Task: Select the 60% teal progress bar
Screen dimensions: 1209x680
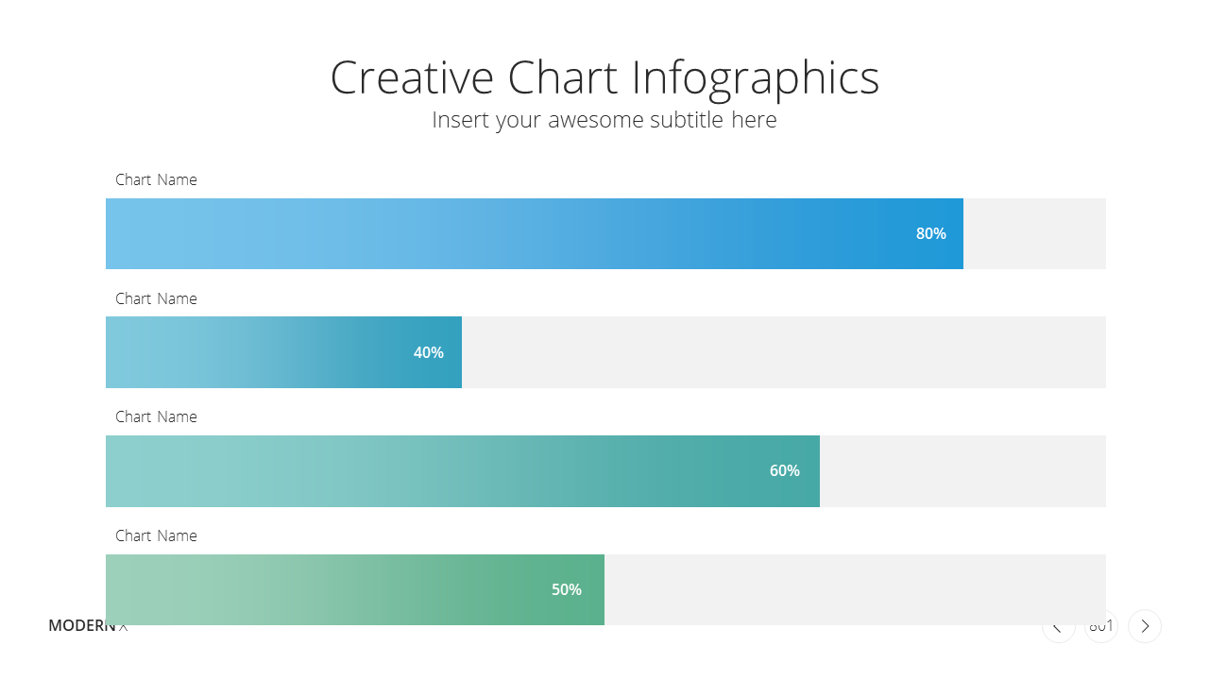Action: 463,471
